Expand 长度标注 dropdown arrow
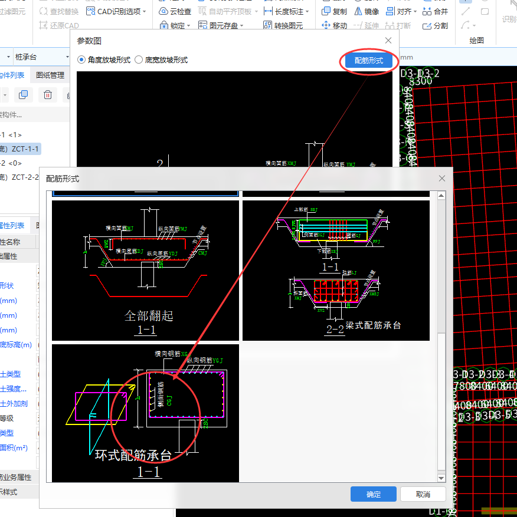The height and width of the screenshot is (517, 517). [307, 12]
